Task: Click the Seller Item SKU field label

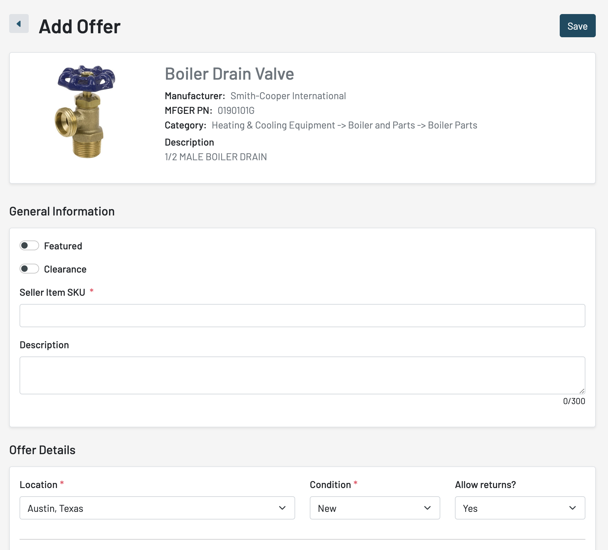Action: [x=52, y=292]
